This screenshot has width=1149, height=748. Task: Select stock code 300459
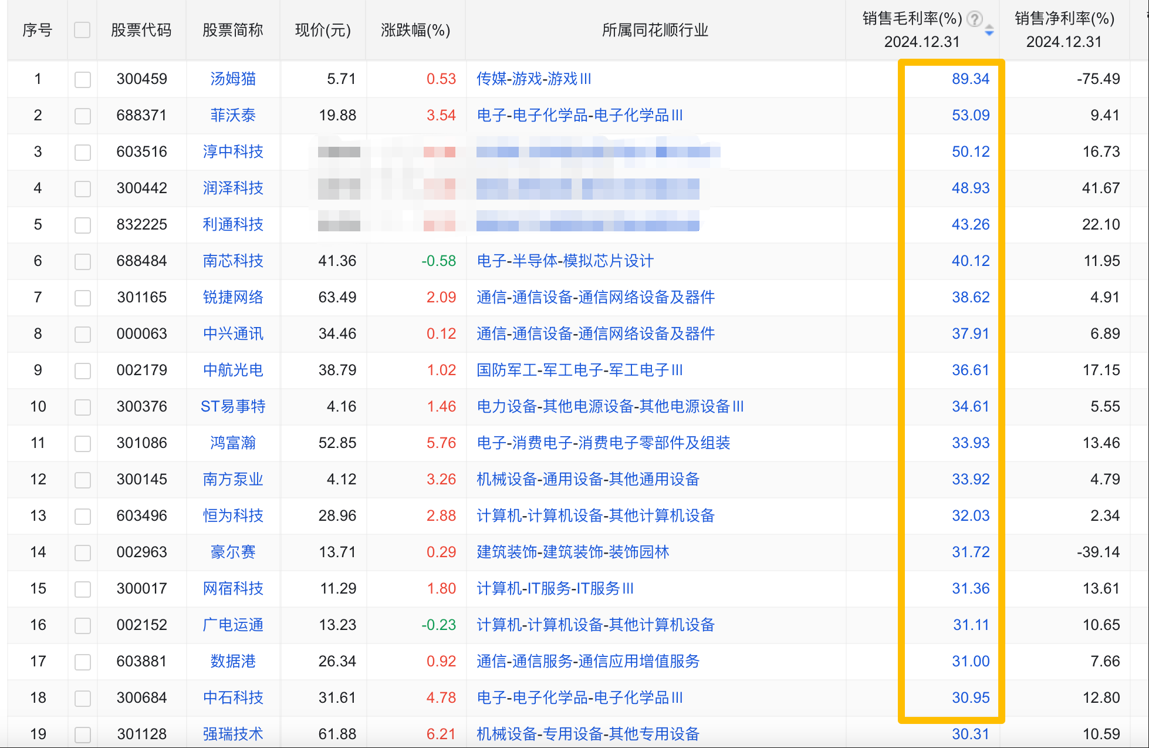click(x=142, y=79)
